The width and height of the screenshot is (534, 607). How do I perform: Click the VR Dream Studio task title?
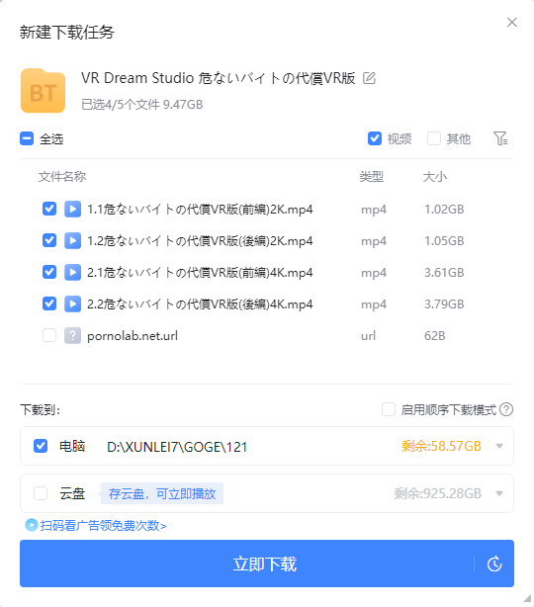pos(218,78)
